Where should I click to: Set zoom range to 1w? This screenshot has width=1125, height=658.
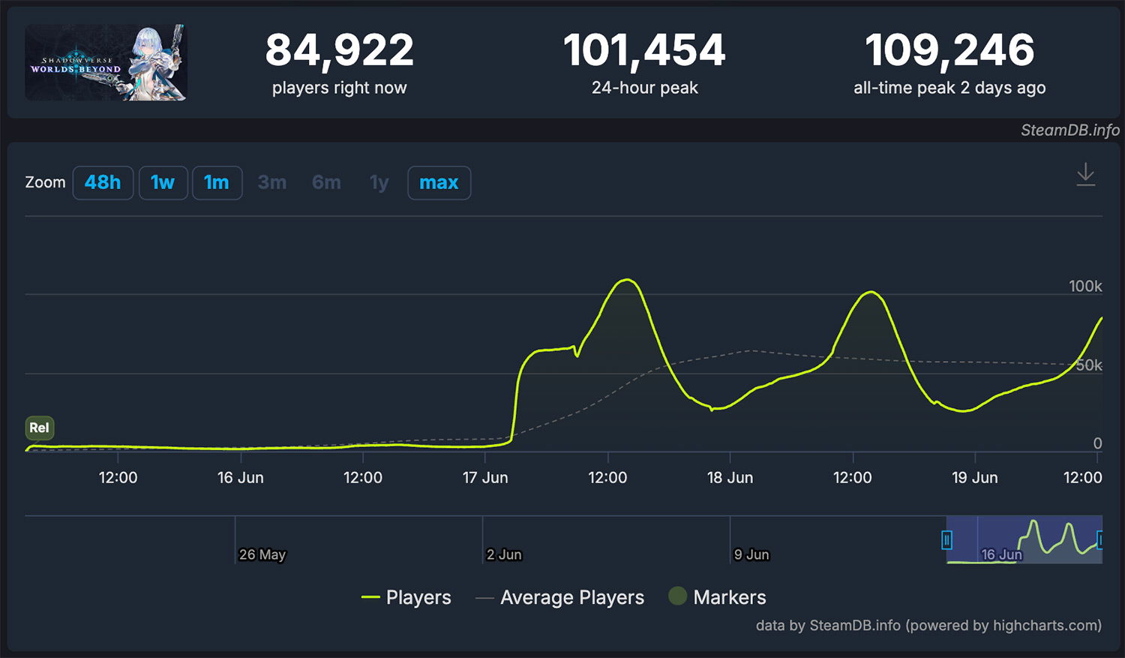click(x=163, y=183)
